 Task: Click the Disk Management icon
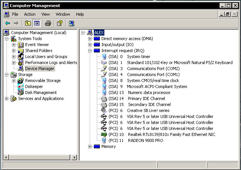tap(21, 92)
